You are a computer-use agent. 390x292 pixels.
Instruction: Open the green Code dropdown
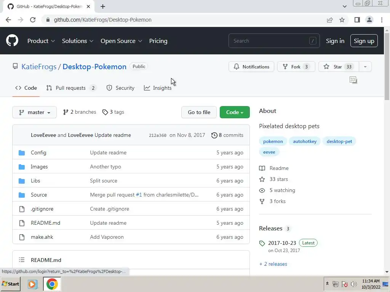pos(235,112)
